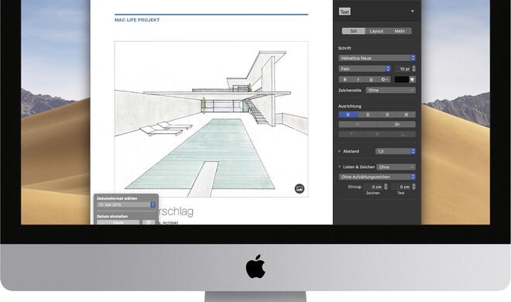This screenshot has width=511, height=302.
Task: Increase paragraph indent level
Action: click(396, 125)
